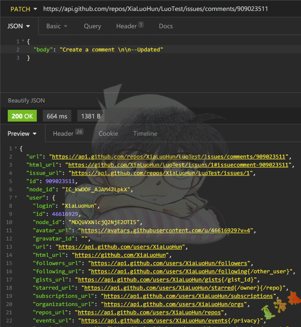Open the JSON body type dropdown
The width and height of the screenshot is (301, 327).
[x=19, y=26]
